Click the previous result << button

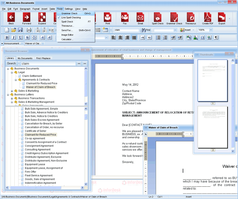[79, 64]
